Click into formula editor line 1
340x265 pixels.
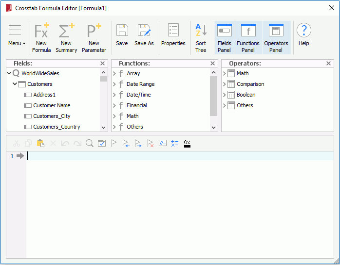(x=180, y=156)
